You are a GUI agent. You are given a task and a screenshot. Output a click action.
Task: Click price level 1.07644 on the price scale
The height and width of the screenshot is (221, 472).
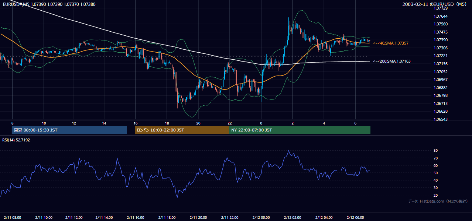click(441, 16)
